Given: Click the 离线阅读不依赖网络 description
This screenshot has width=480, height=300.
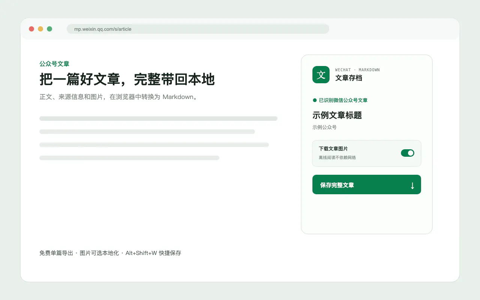Looking at the screenshot, I should (337, 157).
